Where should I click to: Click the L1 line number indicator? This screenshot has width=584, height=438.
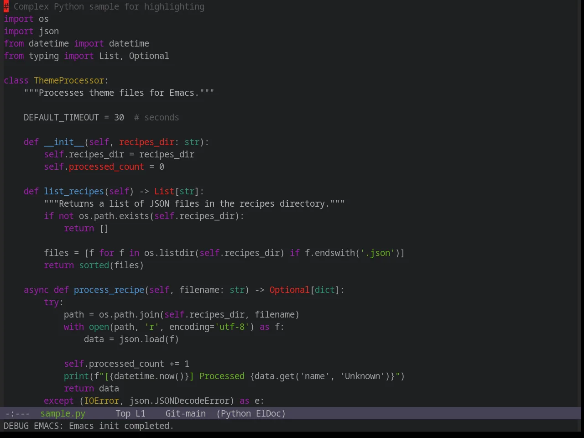click(x=141, y=413)
